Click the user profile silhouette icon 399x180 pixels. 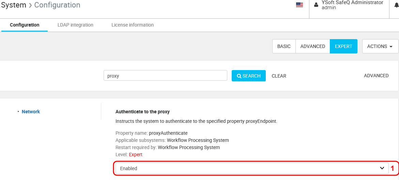(x=316, y=5)
